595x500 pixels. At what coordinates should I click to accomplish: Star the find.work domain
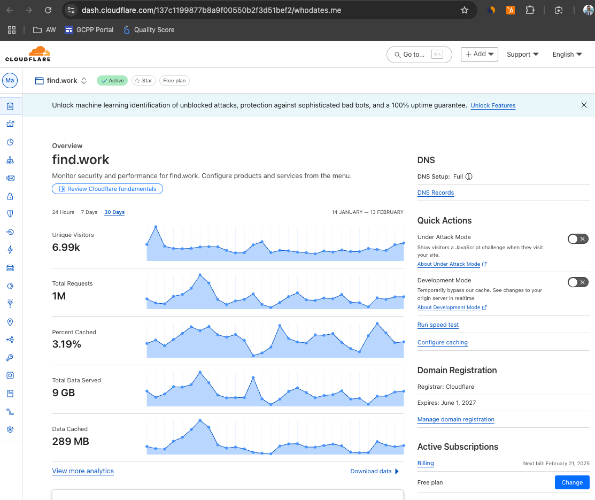pyautogui.click(x=143, y=81)
